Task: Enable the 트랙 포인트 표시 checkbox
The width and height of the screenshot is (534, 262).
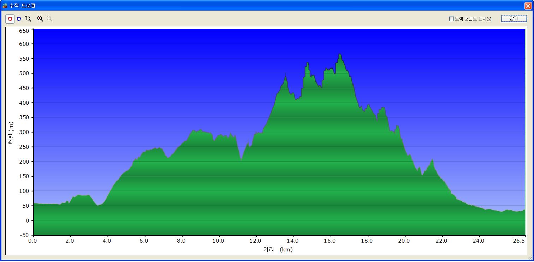Action: (x=451, y=19)
